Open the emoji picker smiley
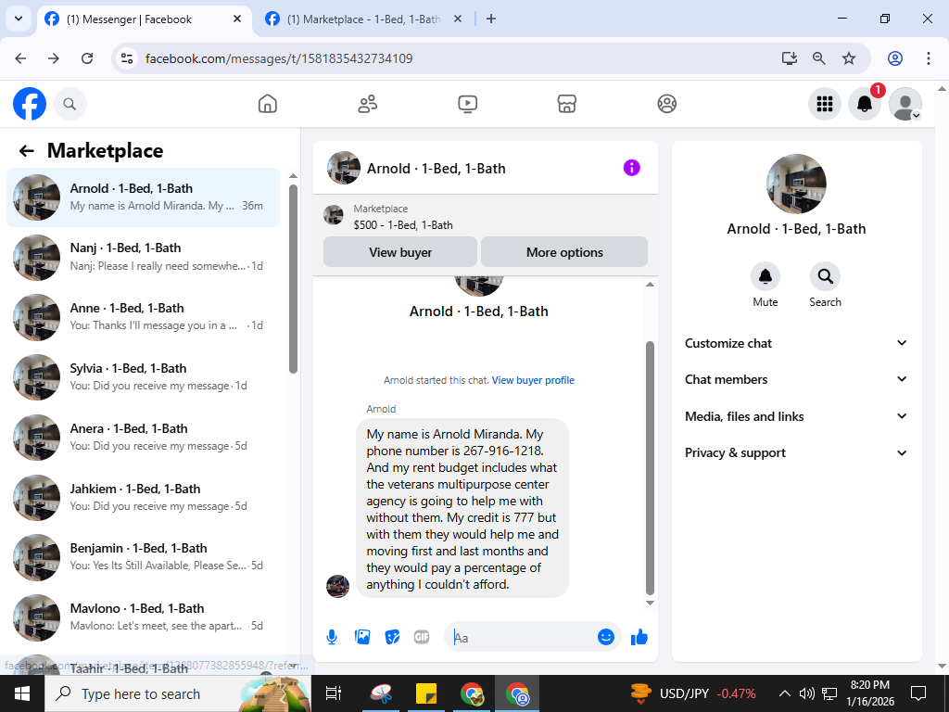The height and width of the screenshot is (712, 949). click(x=606, y=637)
